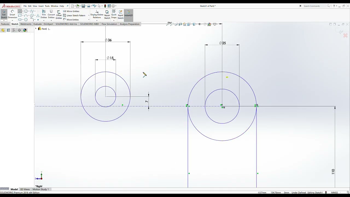This screenshot has width=350, height=197.
Task: Open the File menu
Action: tap(25, 6)
